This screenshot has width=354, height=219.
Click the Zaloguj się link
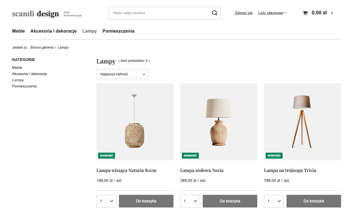[244, 13]
